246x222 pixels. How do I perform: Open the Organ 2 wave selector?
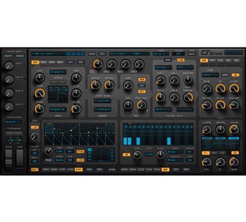point(58,109)
